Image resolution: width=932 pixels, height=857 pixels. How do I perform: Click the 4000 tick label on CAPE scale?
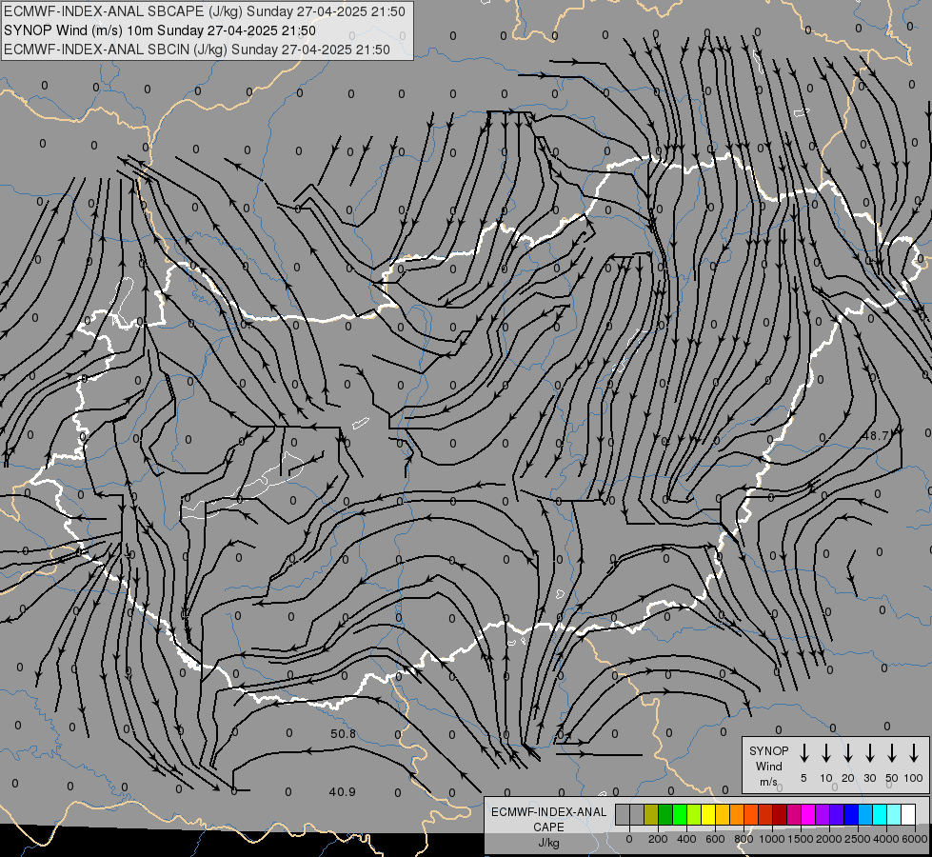click(885, 839)
